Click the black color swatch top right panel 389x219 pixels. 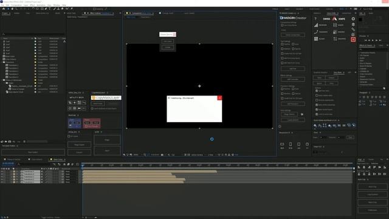360,19
